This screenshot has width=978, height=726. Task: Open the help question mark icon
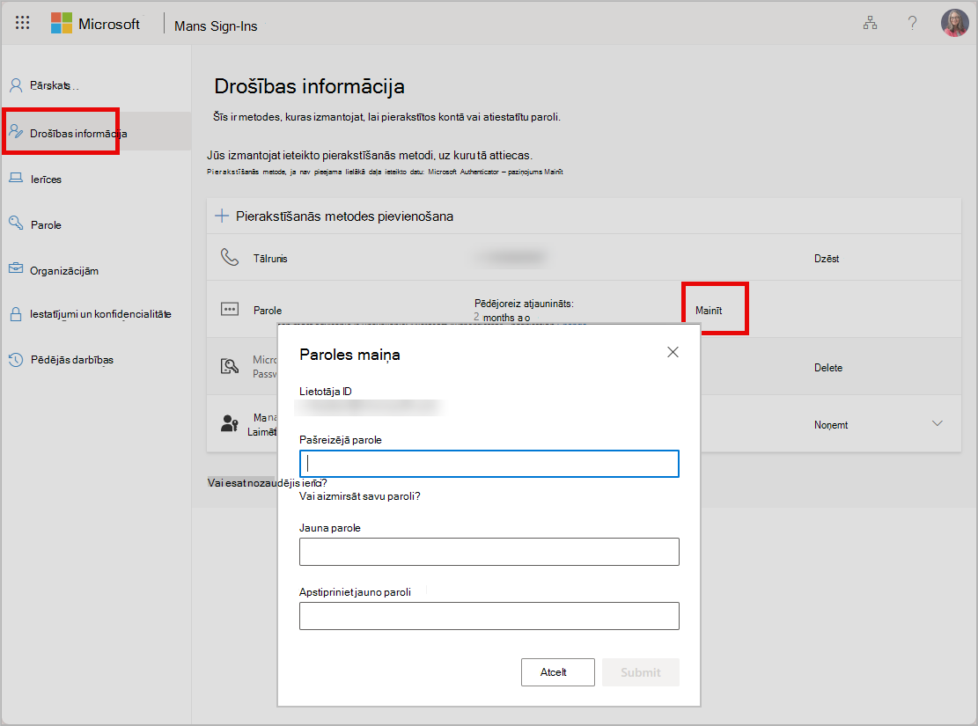[x=912, y=24]
